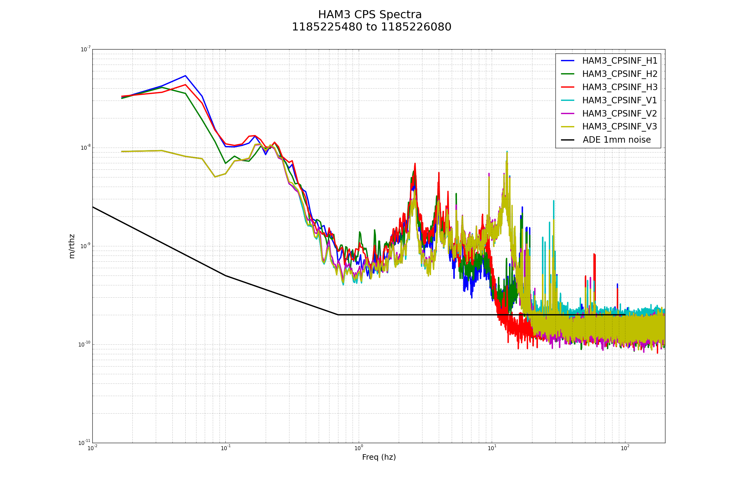The image size is (739, 492).
Task: Select the HAM3_CPSINF_H2 legend label
Action: 620,74
